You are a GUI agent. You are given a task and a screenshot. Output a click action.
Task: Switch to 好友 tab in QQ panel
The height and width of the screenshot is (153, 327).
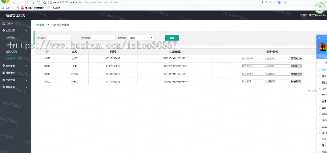(323, 70)
